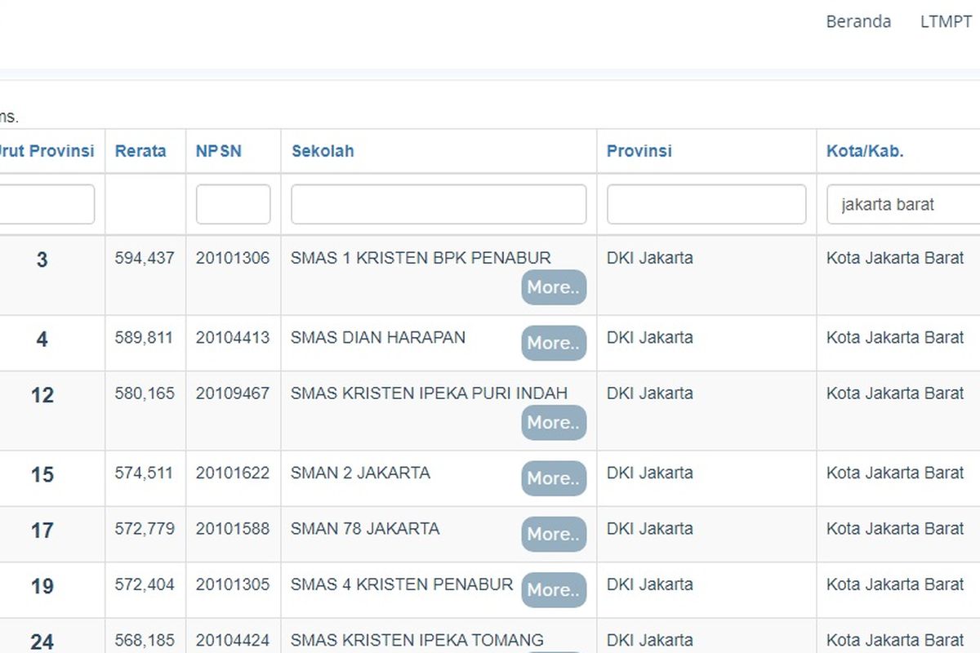Viewport: 980px width, 653px height.
Task: Open the Beranda menu item
Action: (857, 22)
